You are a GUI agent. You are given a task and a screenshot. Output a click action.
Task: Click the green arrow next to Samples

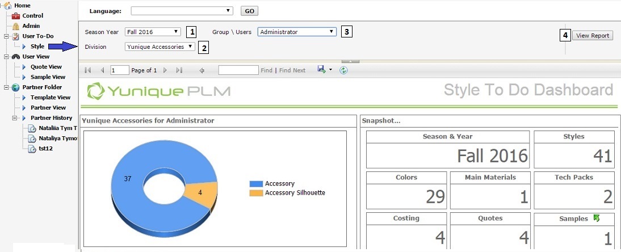pos(597,218)
